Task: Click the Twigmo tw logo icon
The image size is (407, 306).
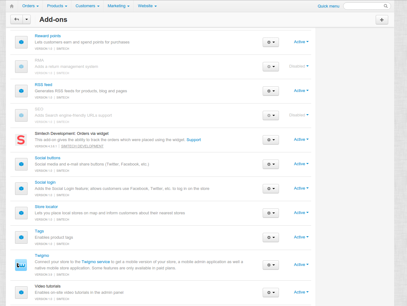Action: 21,265
